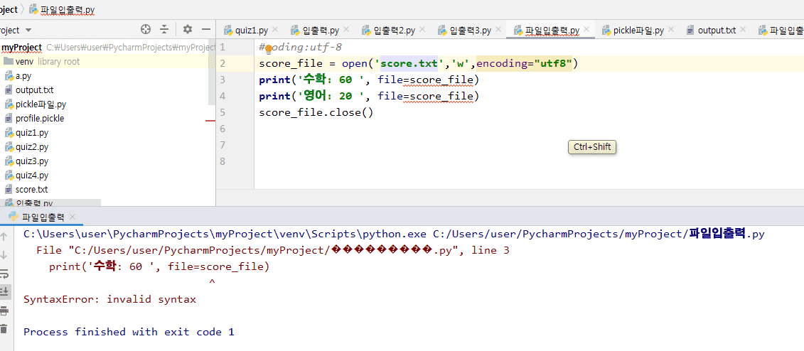Select output.txt in the project tree
Screen dimensions: 804x351
34,90
